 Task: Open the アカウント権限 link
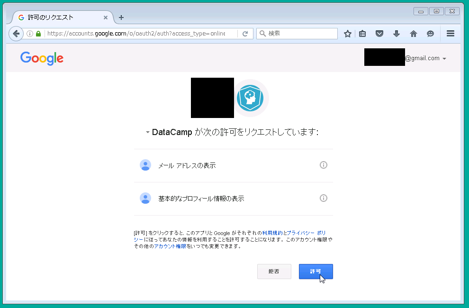(170, 246)
